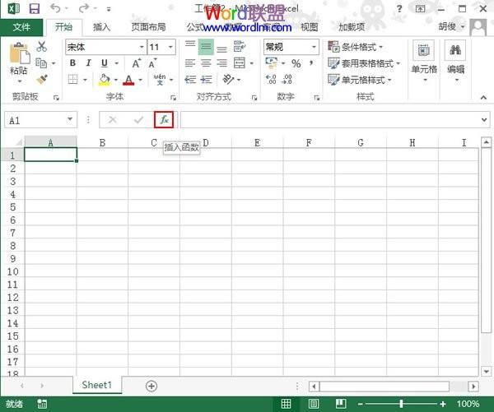Center text horizontally
Screen dimensions: 494x412
(x=206, y=63)
